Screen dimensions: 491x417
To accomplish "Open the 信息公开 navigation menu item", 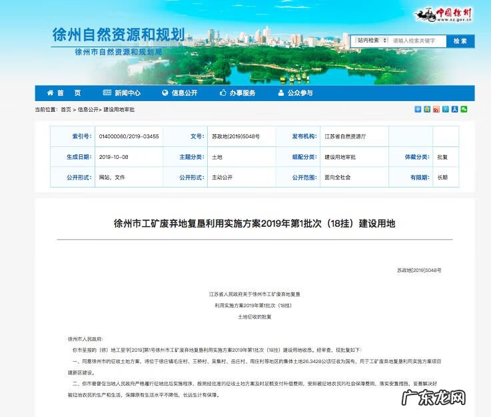I will (x=185, y=93).
